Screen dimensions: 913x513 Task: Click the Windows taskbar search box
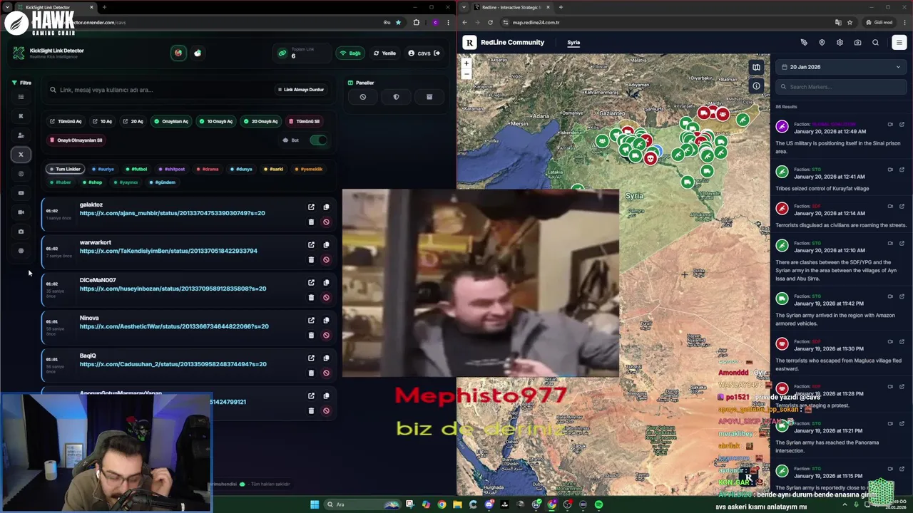362,504
